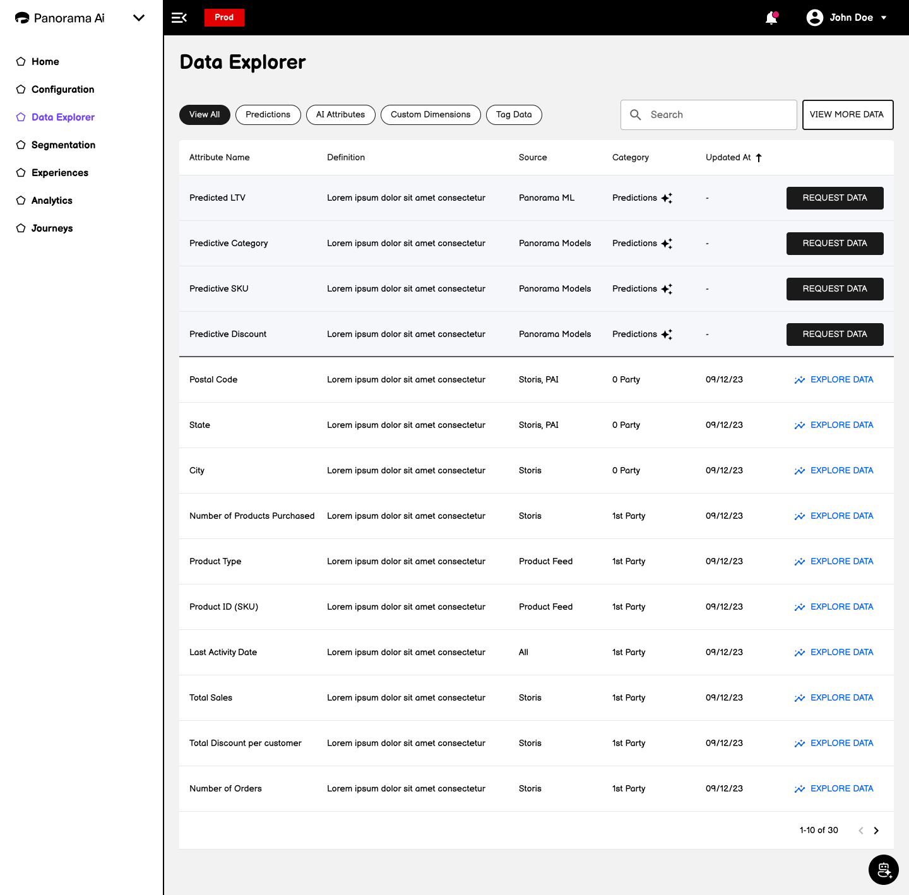Filter by Tag Data chip
This screenshot has height=895, width=909.
(x=514, y=115)
